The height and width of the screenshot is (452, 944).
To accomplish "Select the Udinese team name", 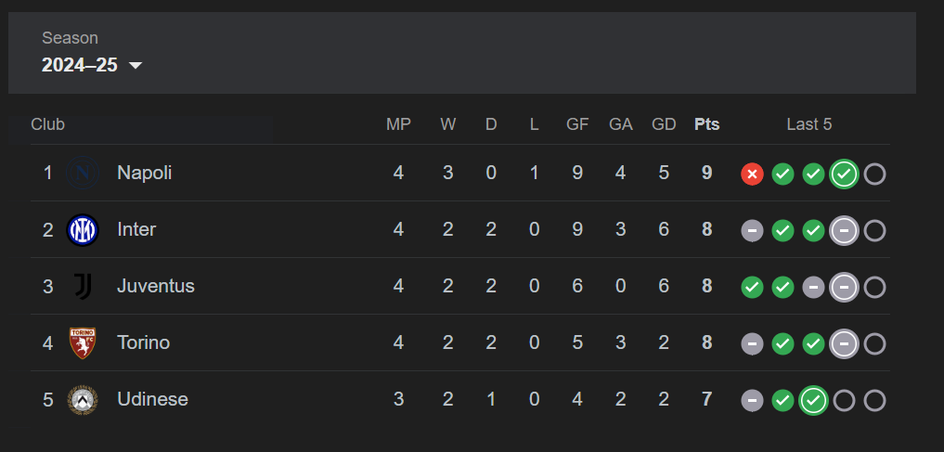I will [x=152, y=400].
